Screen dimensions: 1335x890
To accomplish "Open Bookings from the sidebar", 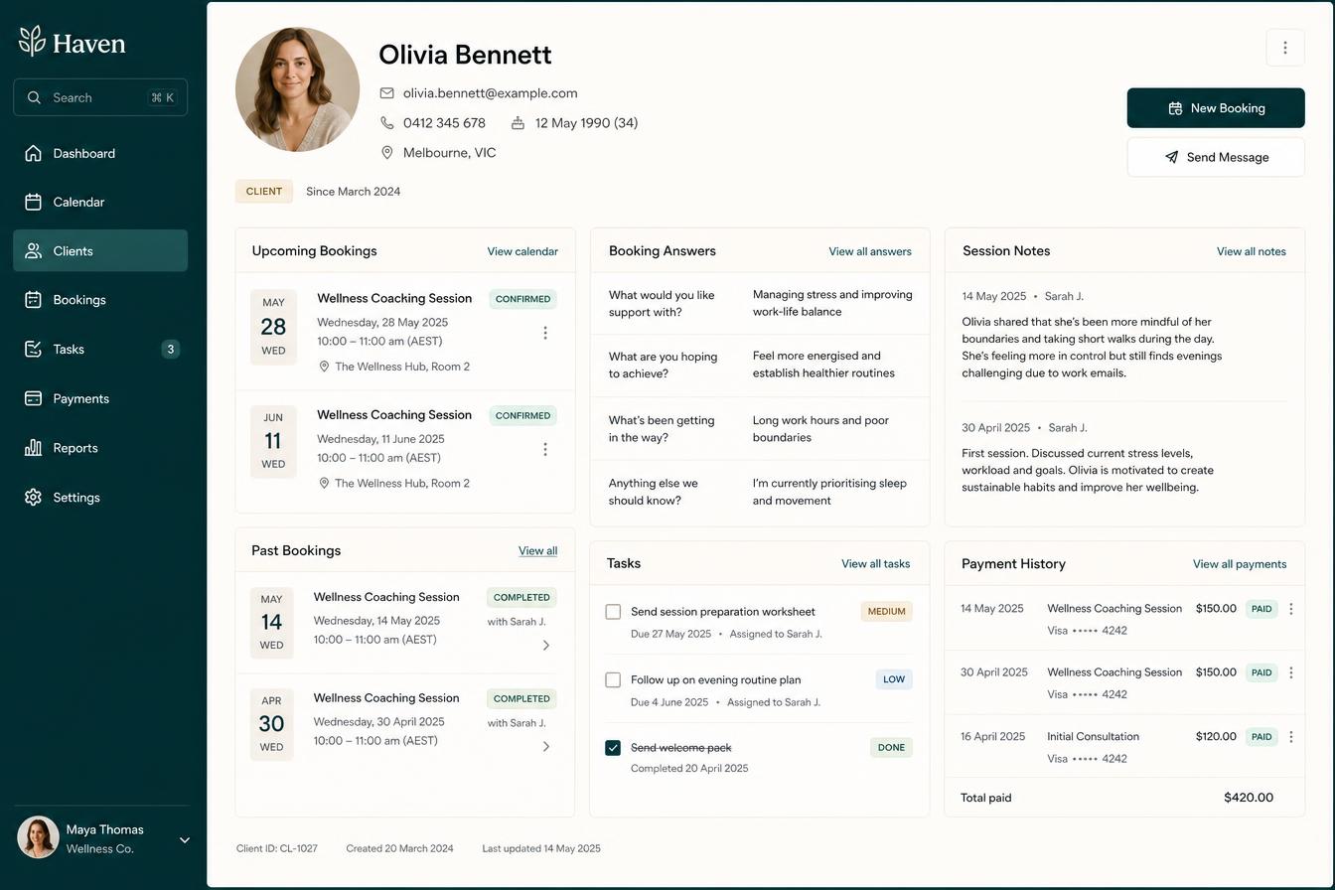I will pyautogui.click(x=100, y=300).
